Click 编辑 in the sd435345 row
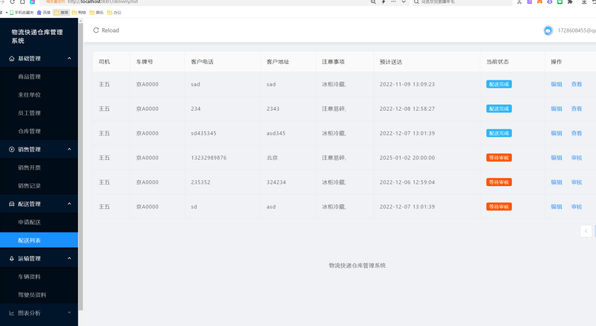The height and width of the screenshot is (326, 596). click(557, 133)
